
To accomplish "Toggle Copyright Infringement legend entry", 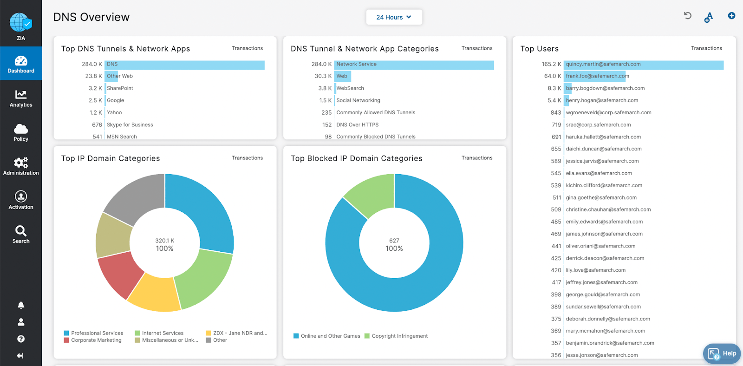I will pos(399,336).
